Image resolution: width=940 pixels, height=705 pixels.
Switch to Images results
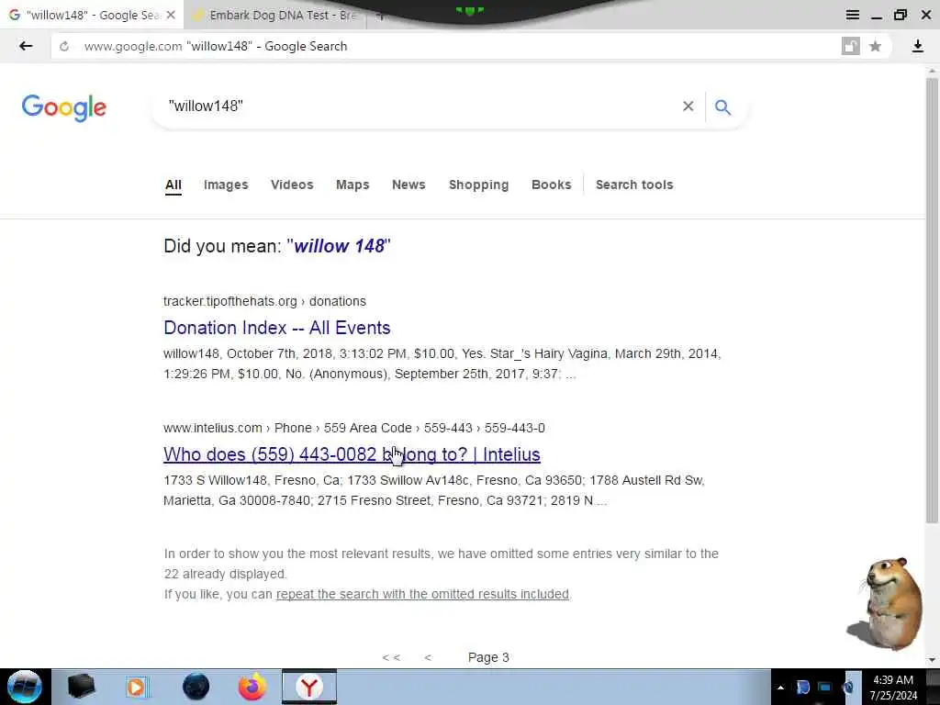226,185
